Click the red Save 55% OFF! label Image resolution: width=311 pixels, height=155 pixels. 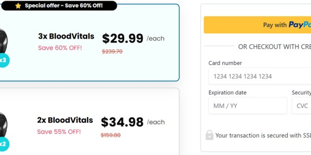59,132
